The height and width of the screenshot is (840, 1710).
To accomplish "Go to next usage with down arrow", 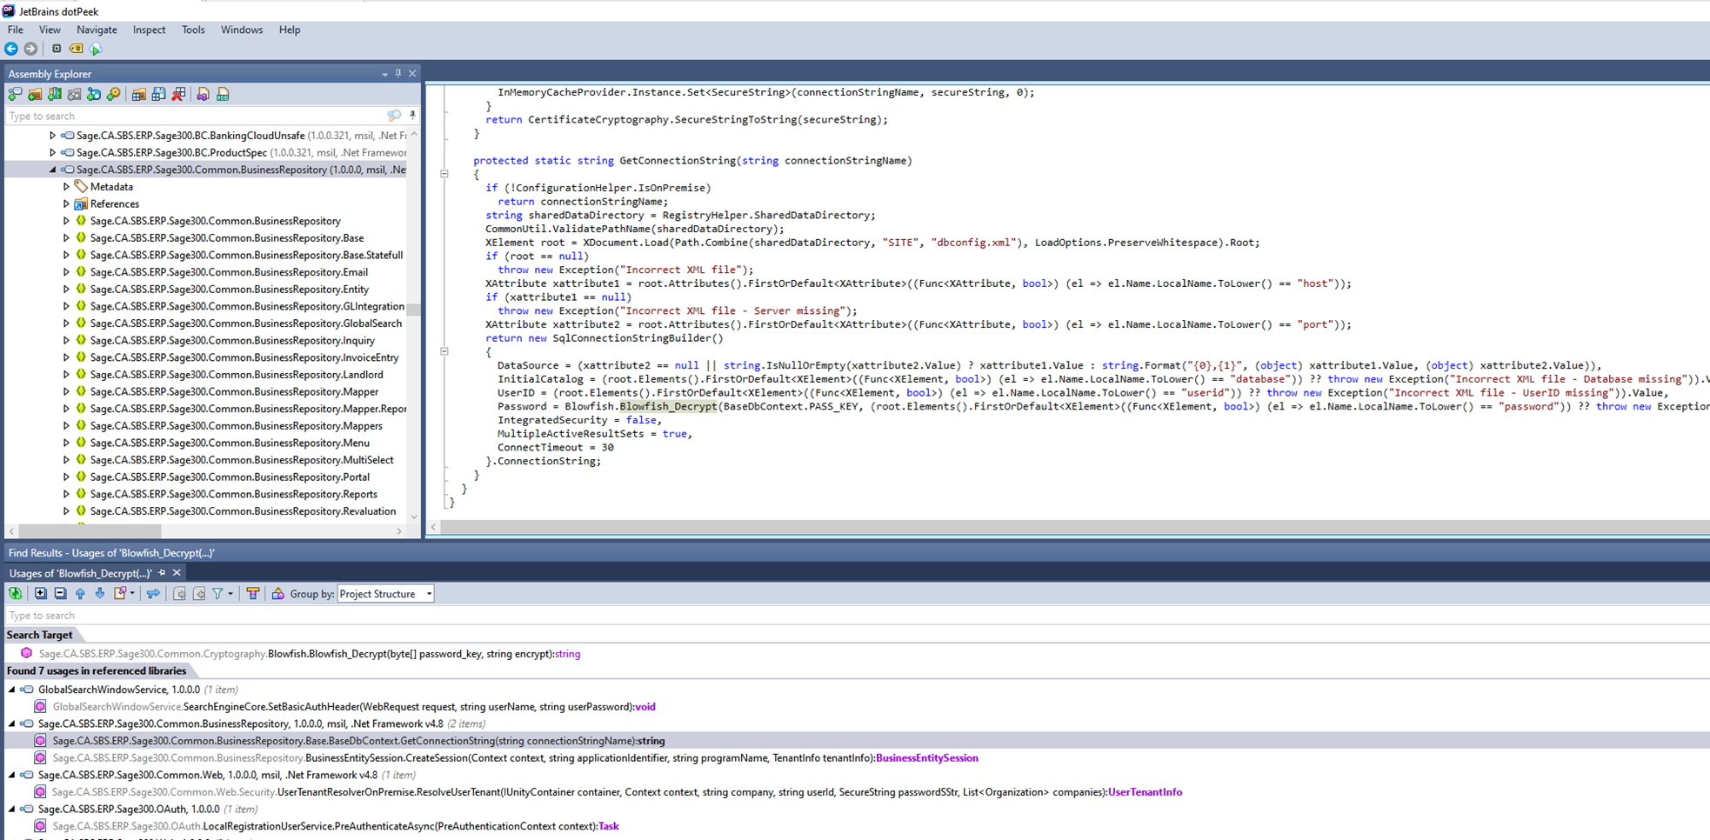I will point(100,593).
